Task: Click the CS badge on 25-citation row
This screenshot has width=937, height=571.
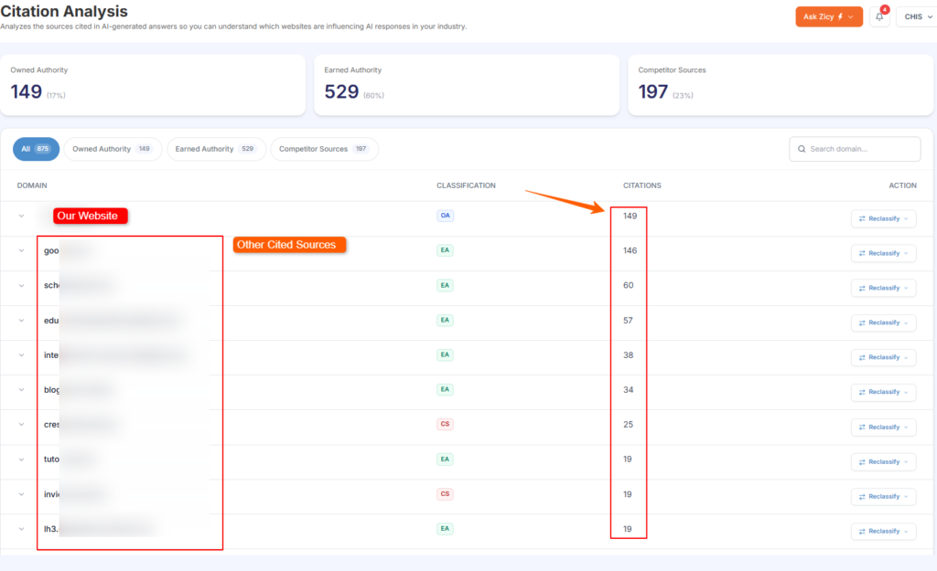Action: coord(445,425)
